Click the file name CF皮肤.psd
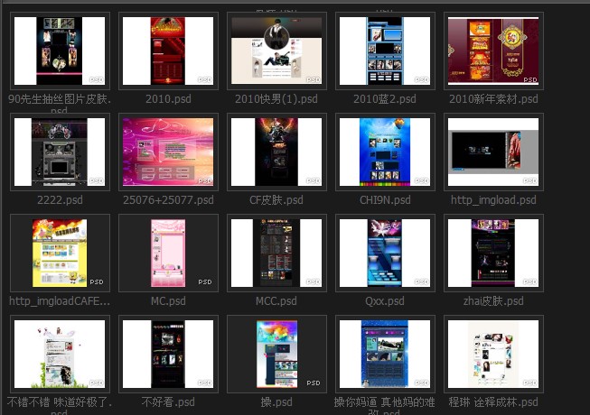 point(276,200)
